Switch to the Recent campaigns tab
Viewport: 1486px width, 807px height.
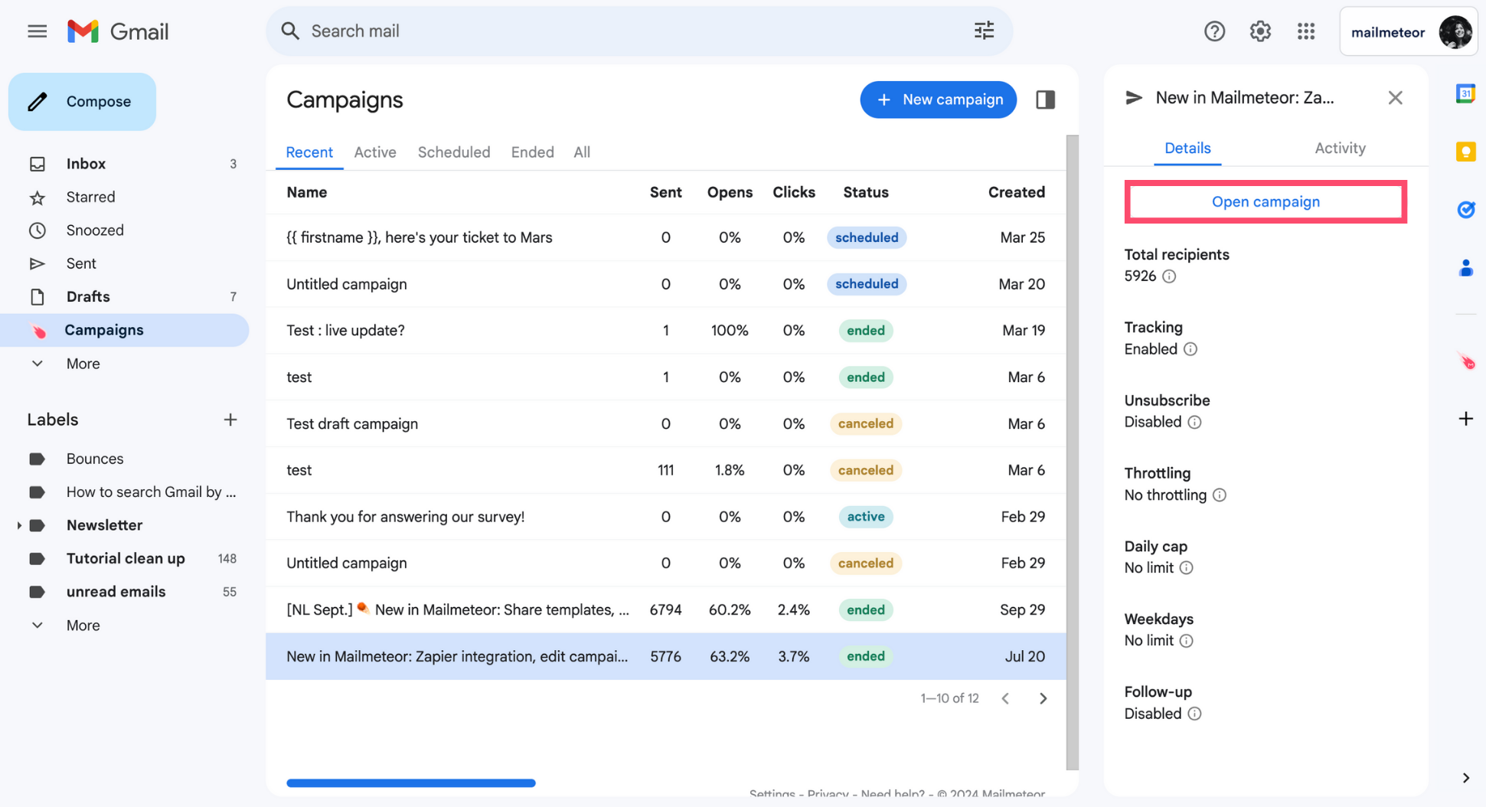(x=309, y=152)
